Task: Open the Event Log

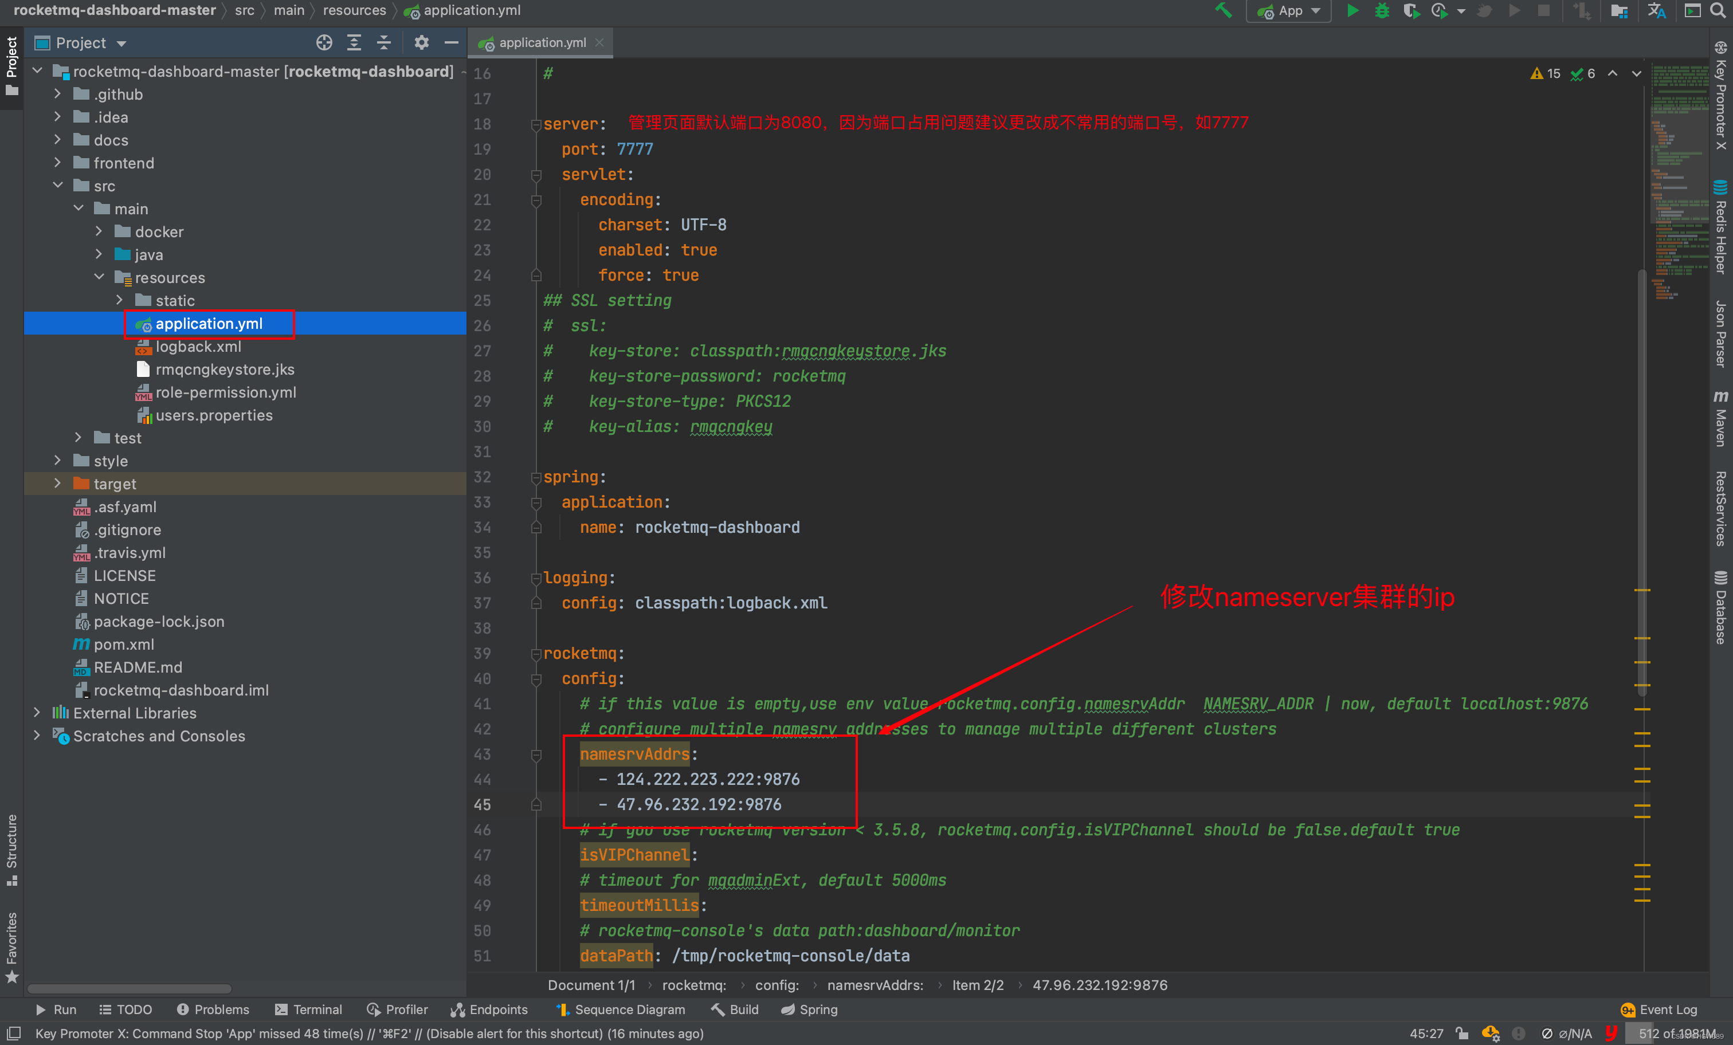Action: pyautogui.click(x=1659, y=1009)
